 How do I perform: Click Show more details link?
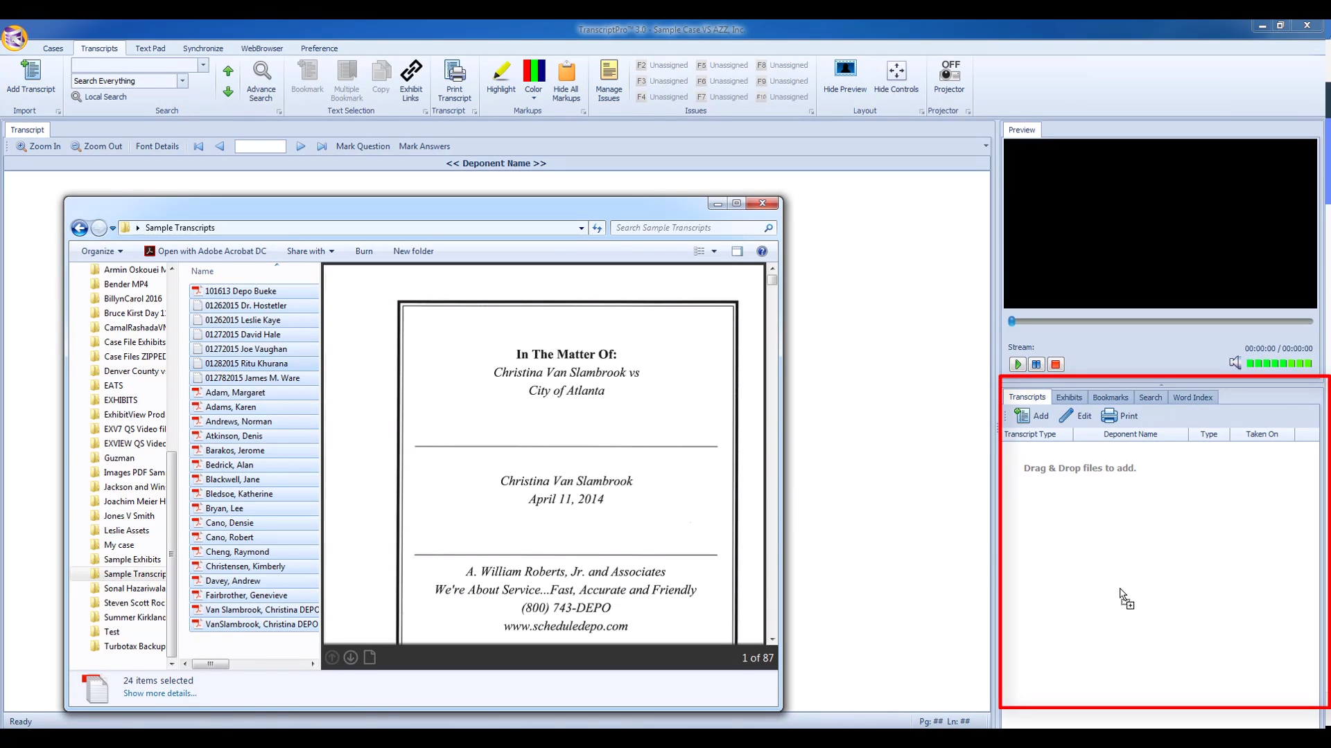[159, 694]
